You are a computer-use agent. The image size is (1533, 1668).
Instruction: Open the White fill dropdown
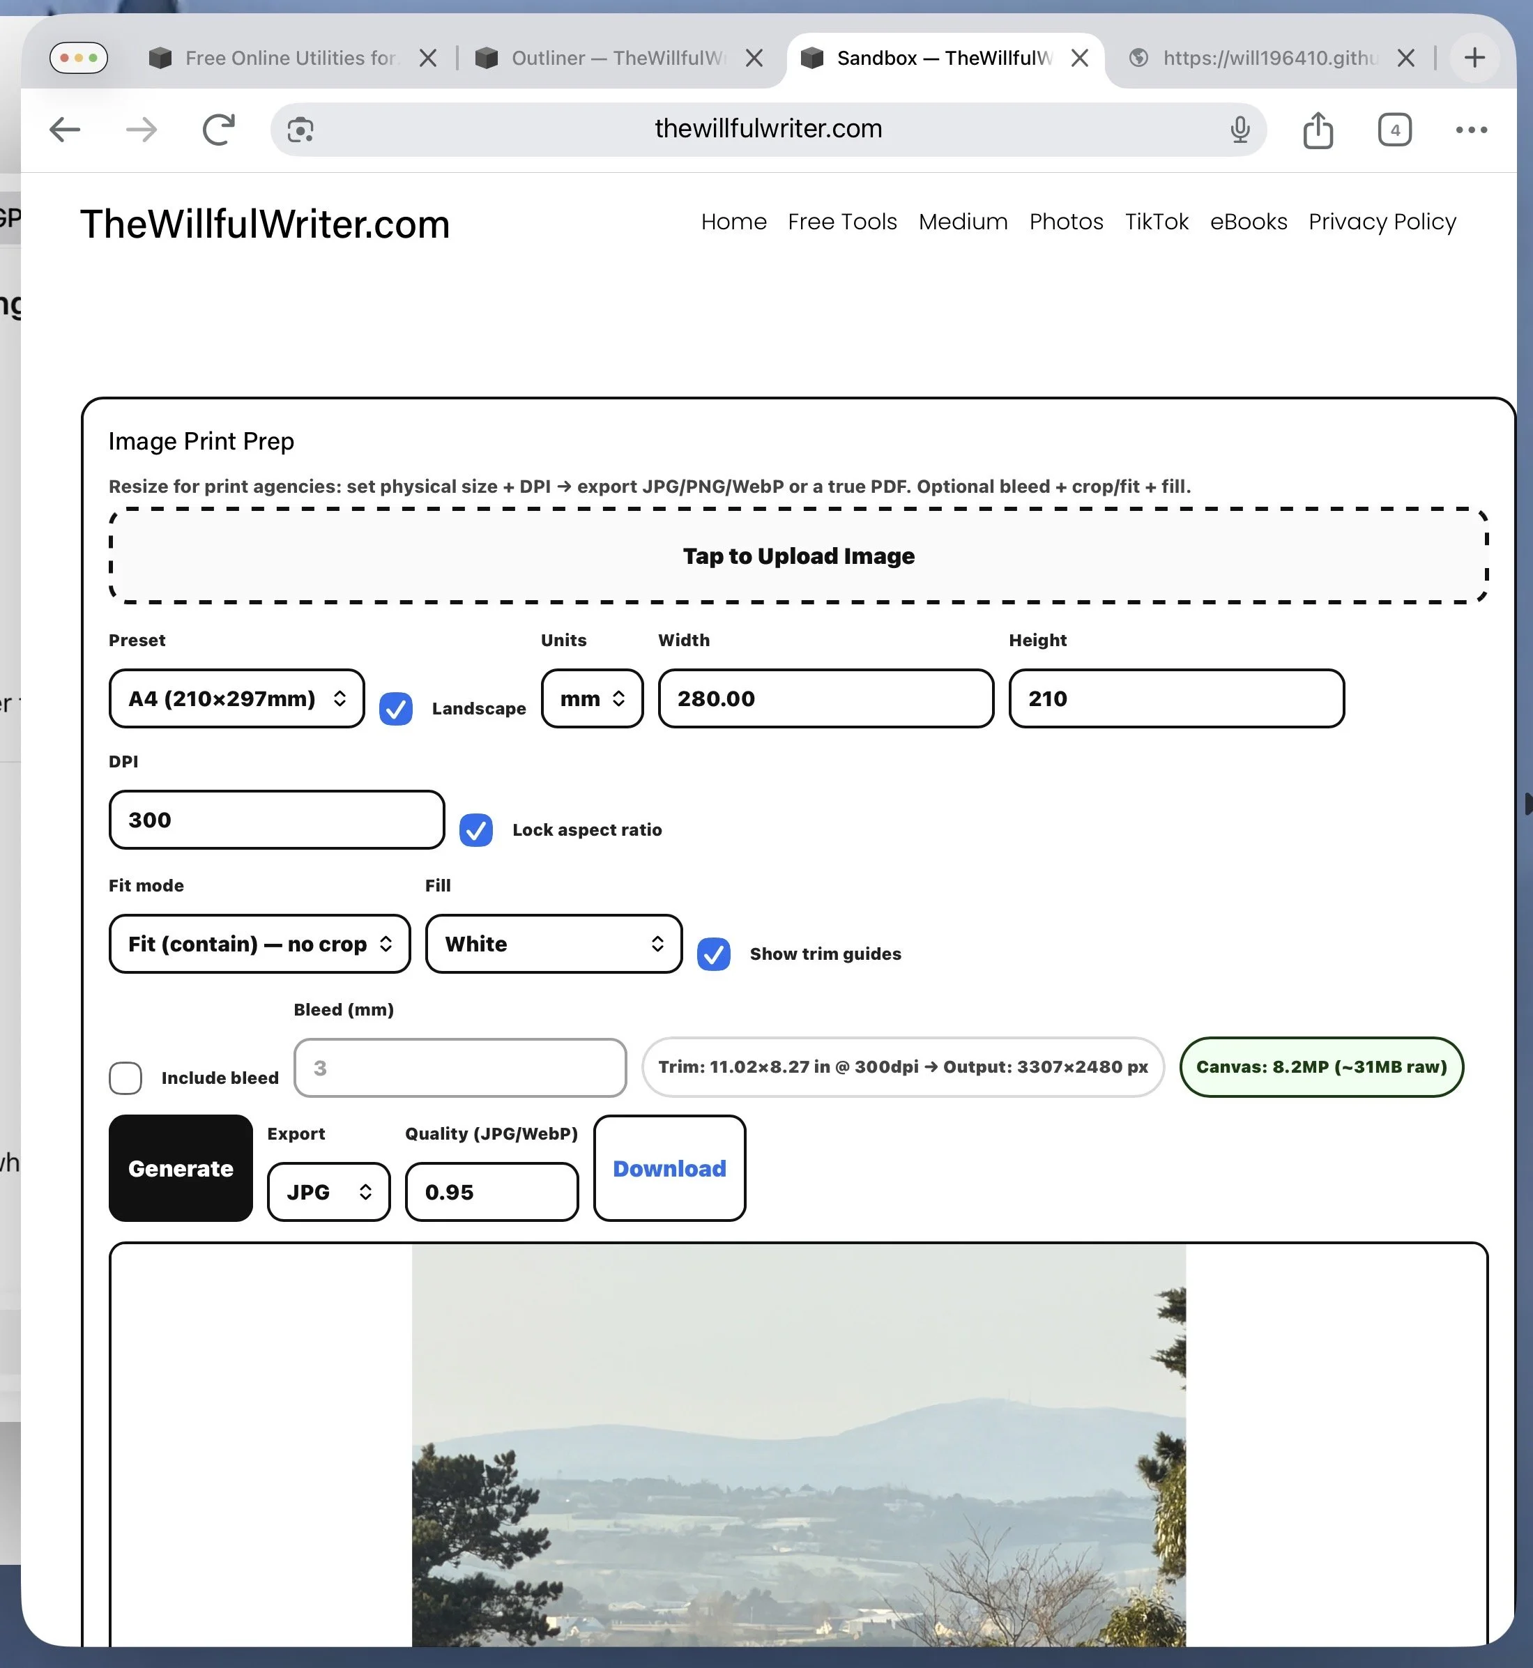[554, 944]
